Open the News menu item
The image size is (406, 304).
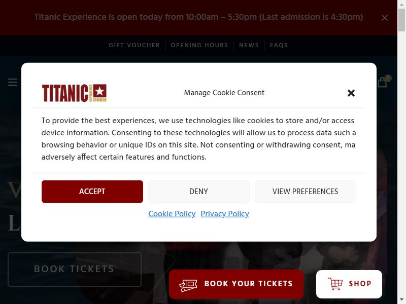(249, 45)
